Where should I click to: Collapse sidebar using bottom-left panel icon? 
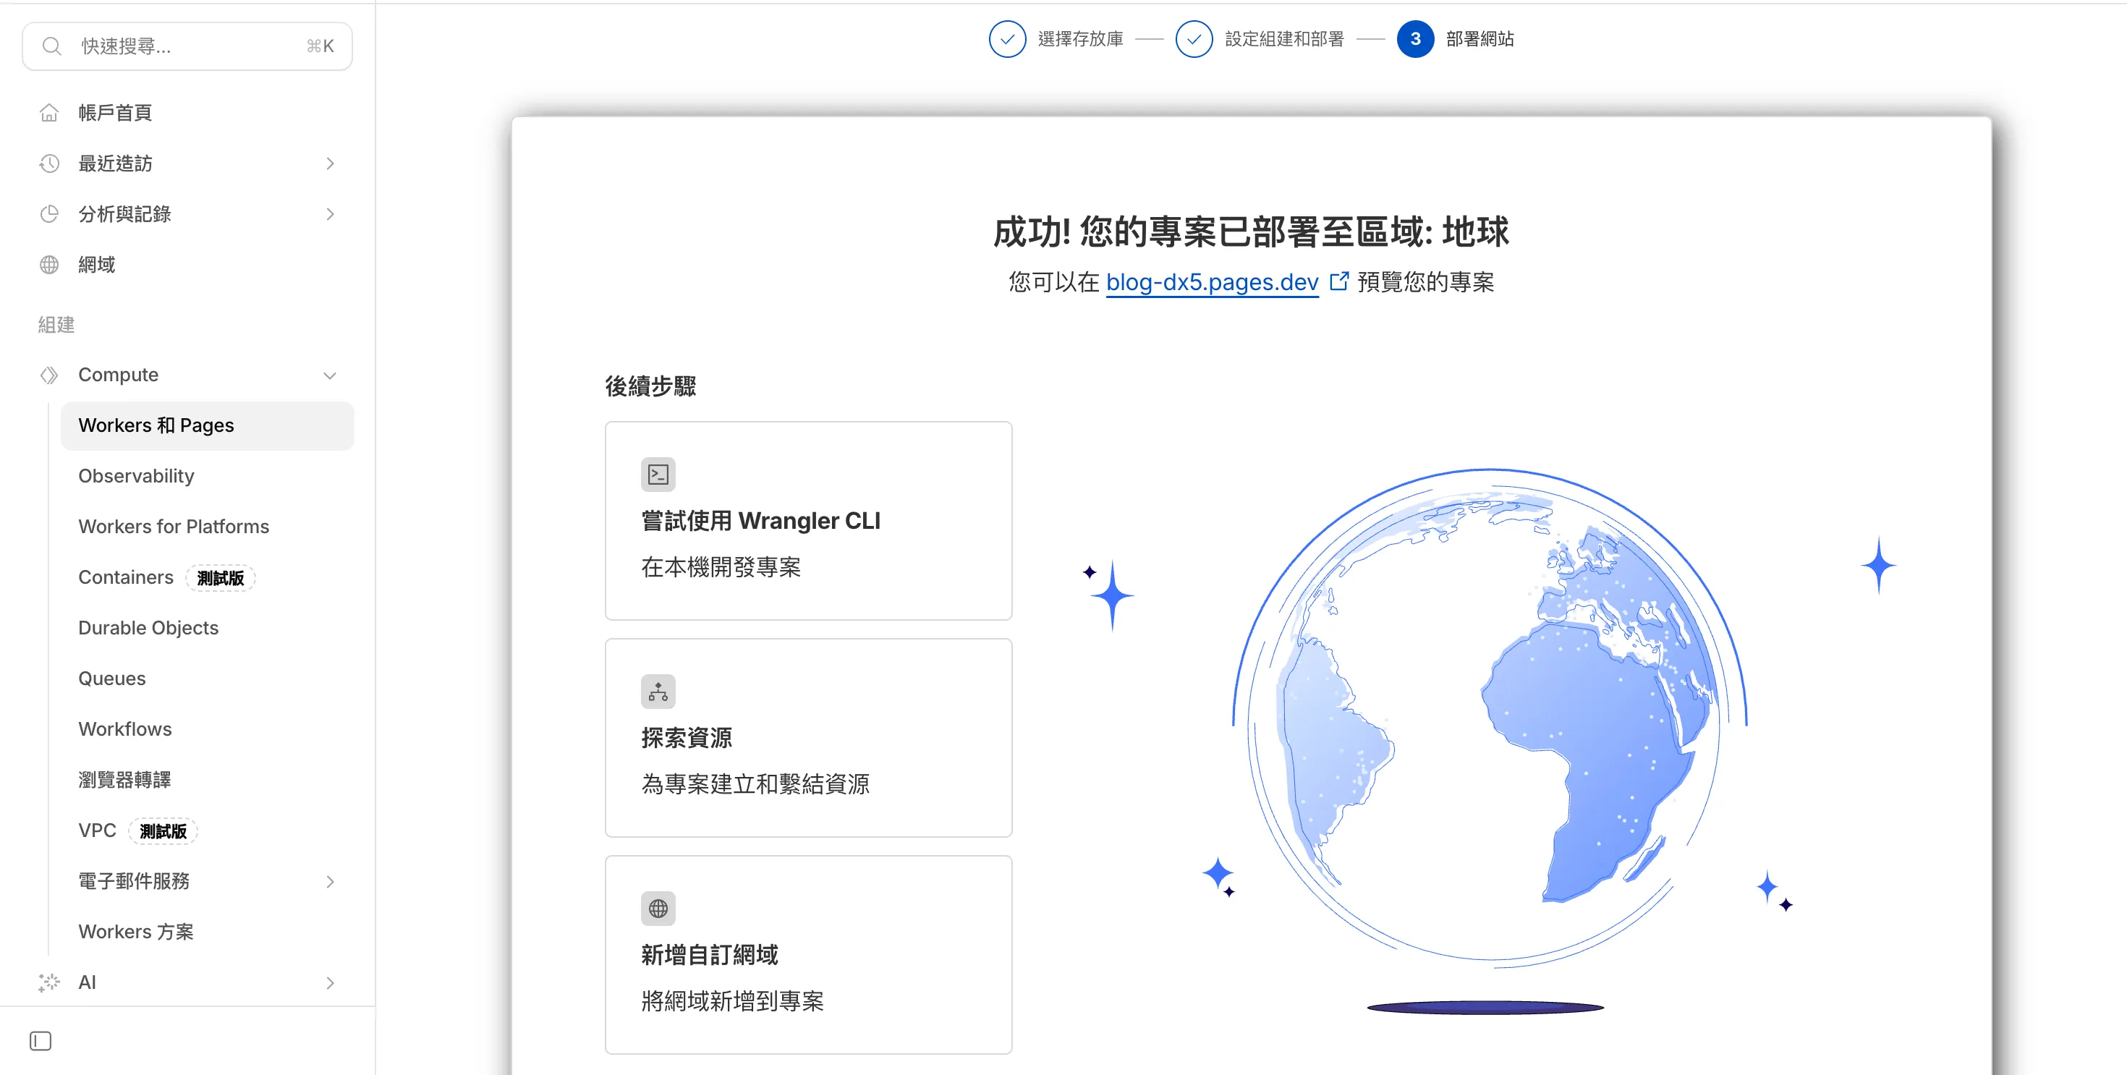coord(41,1040)
